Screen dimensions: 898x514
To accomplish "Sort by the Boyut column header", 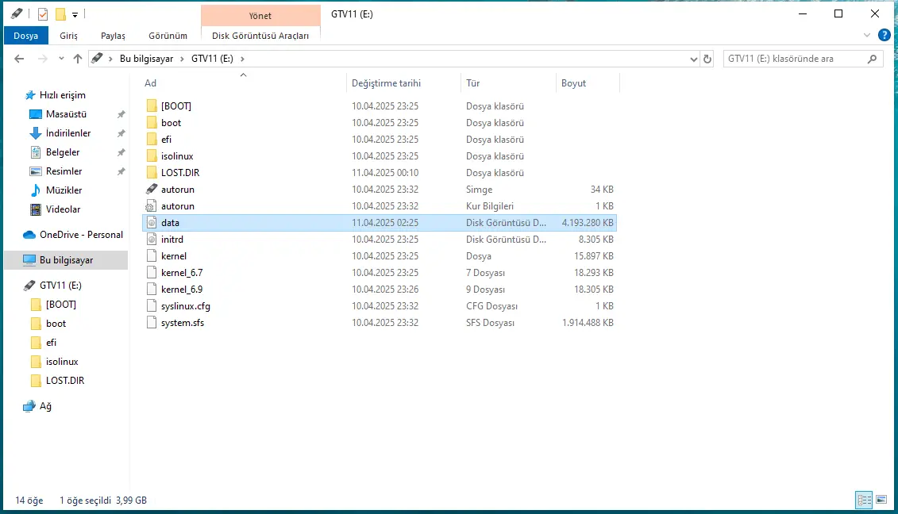I will point(573,83).
